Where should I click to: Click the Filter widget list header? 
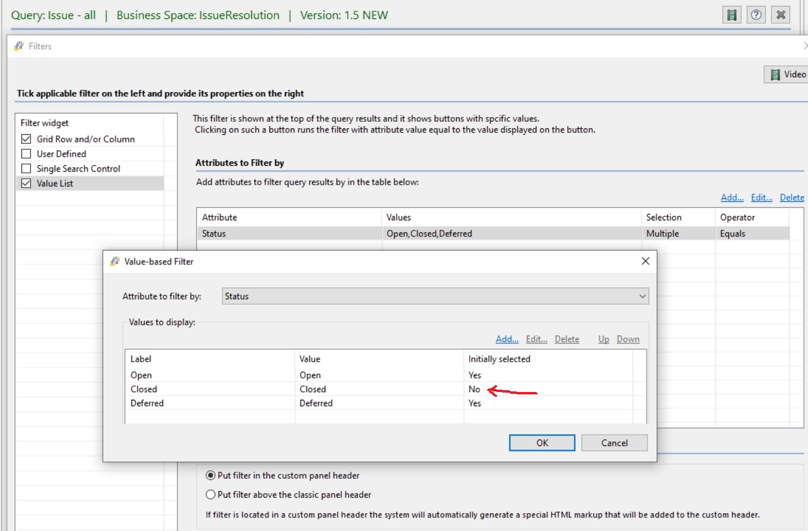89,123
